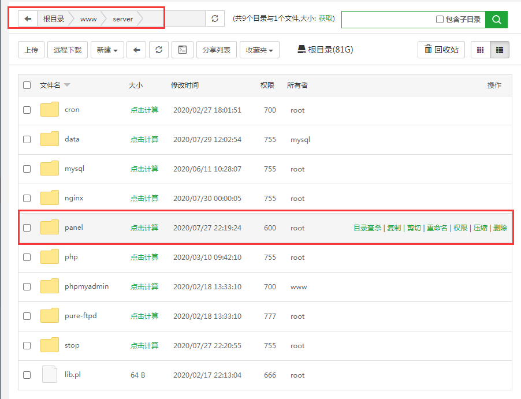Viewport: 521px width, 399px height.
Task: Open the mysql folder icon
Action: 50,168
